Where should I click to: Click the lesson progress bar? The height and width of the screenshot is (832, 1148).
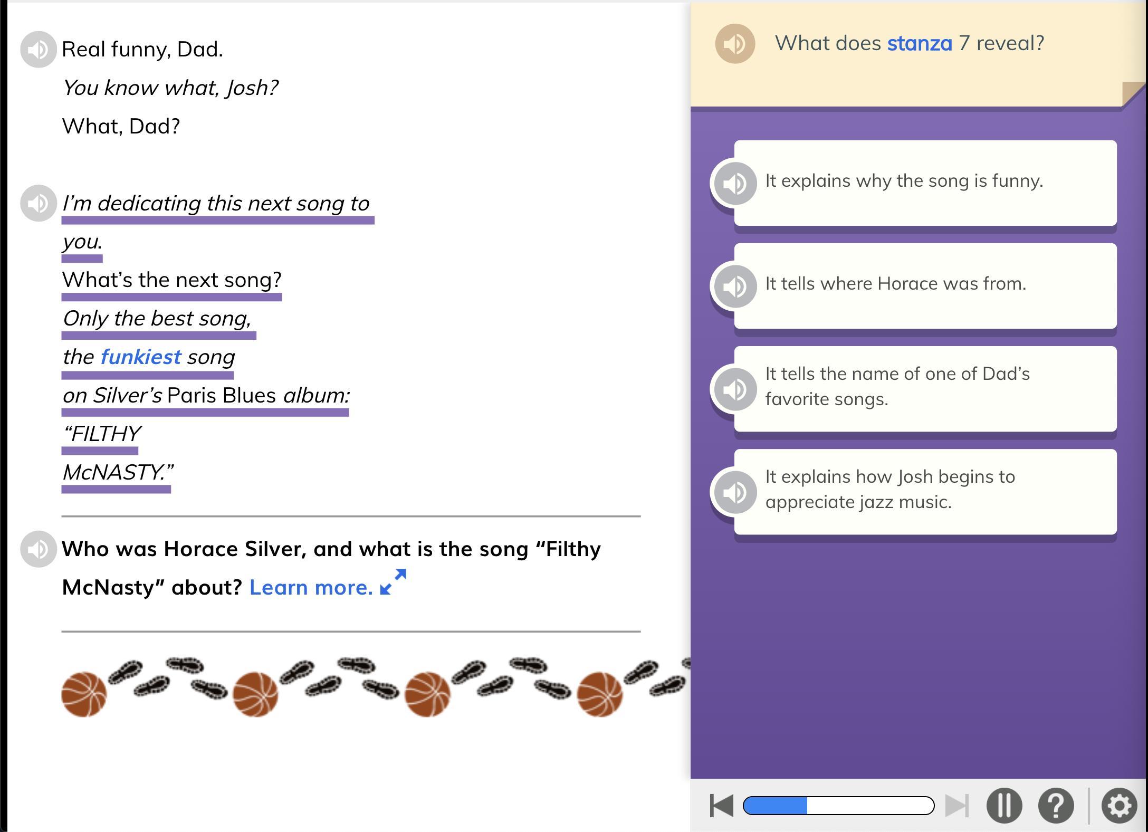(838, 806)
